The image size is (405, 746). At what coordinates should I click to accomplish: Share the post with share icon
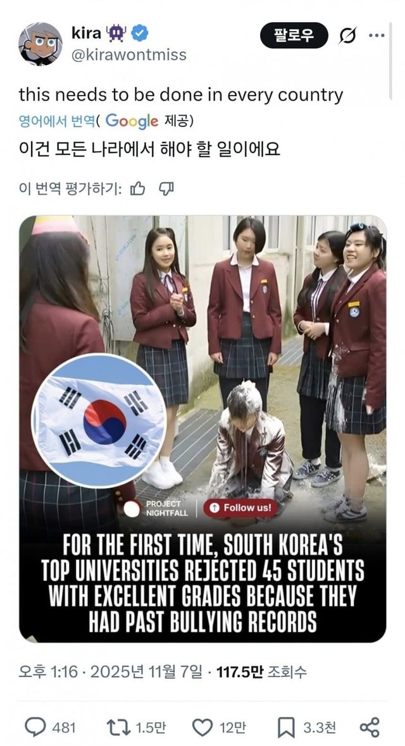coord(370,728)
